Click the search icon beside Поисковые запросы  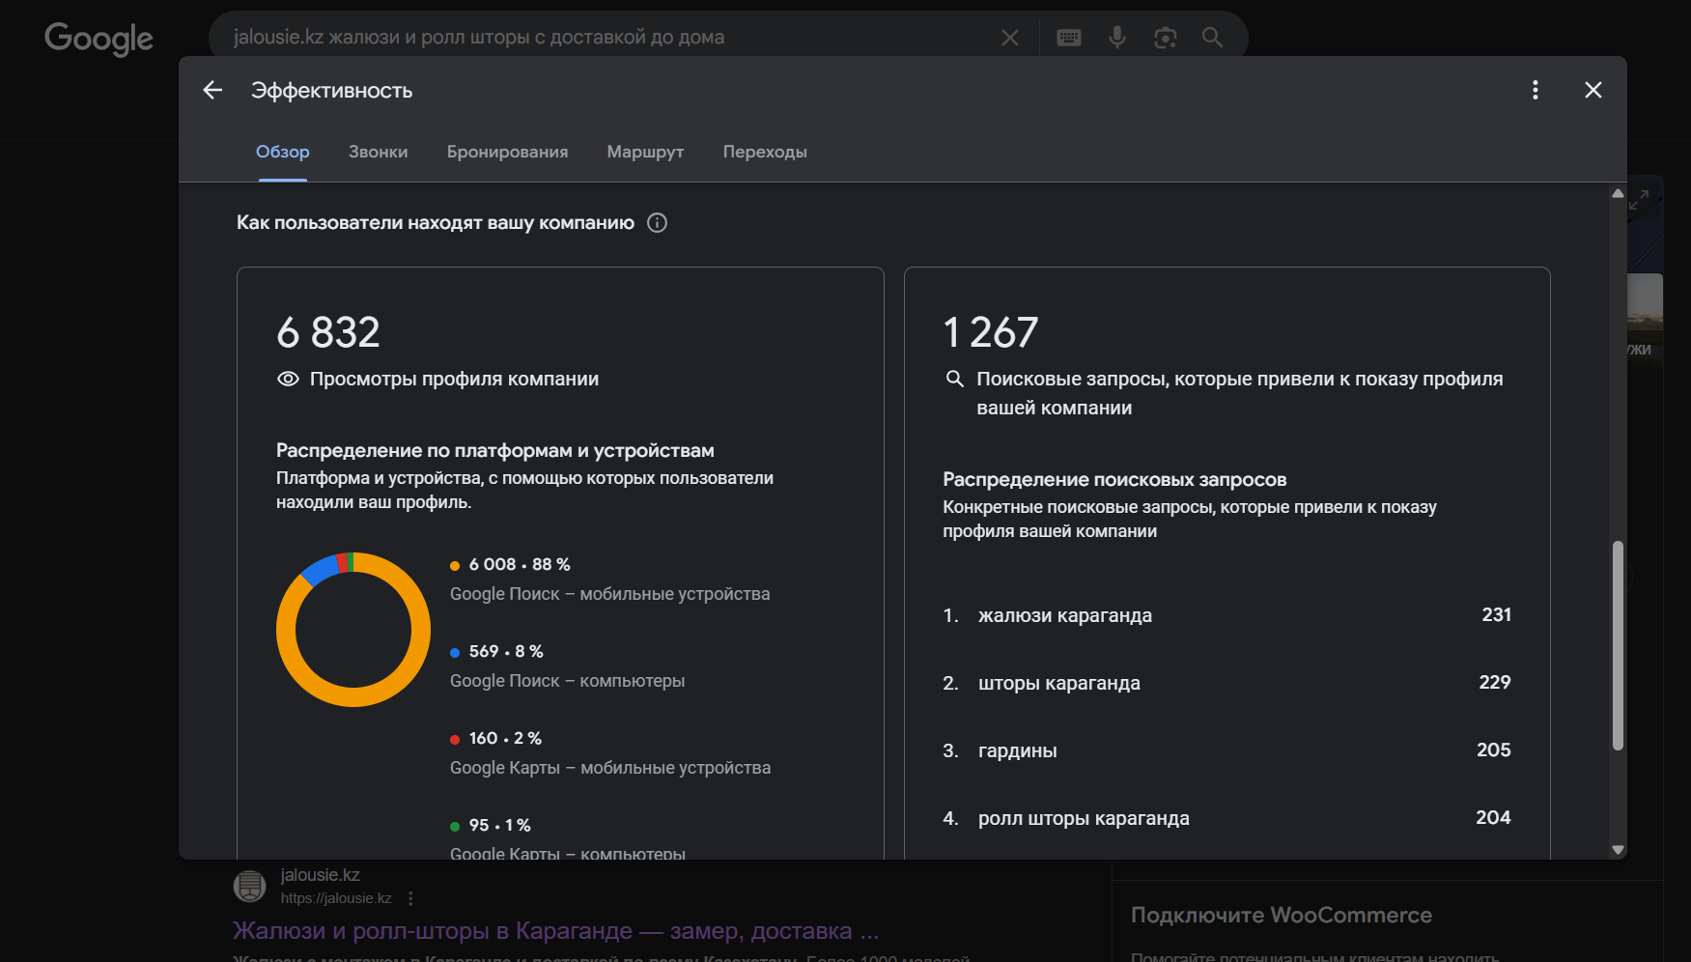coord(954,379)
